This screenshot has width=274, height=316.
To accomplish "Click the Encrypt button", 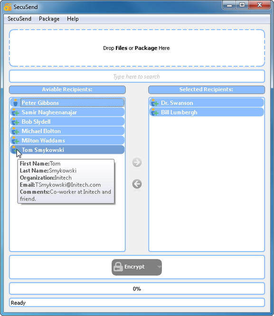I will click(x=137, y=267).
